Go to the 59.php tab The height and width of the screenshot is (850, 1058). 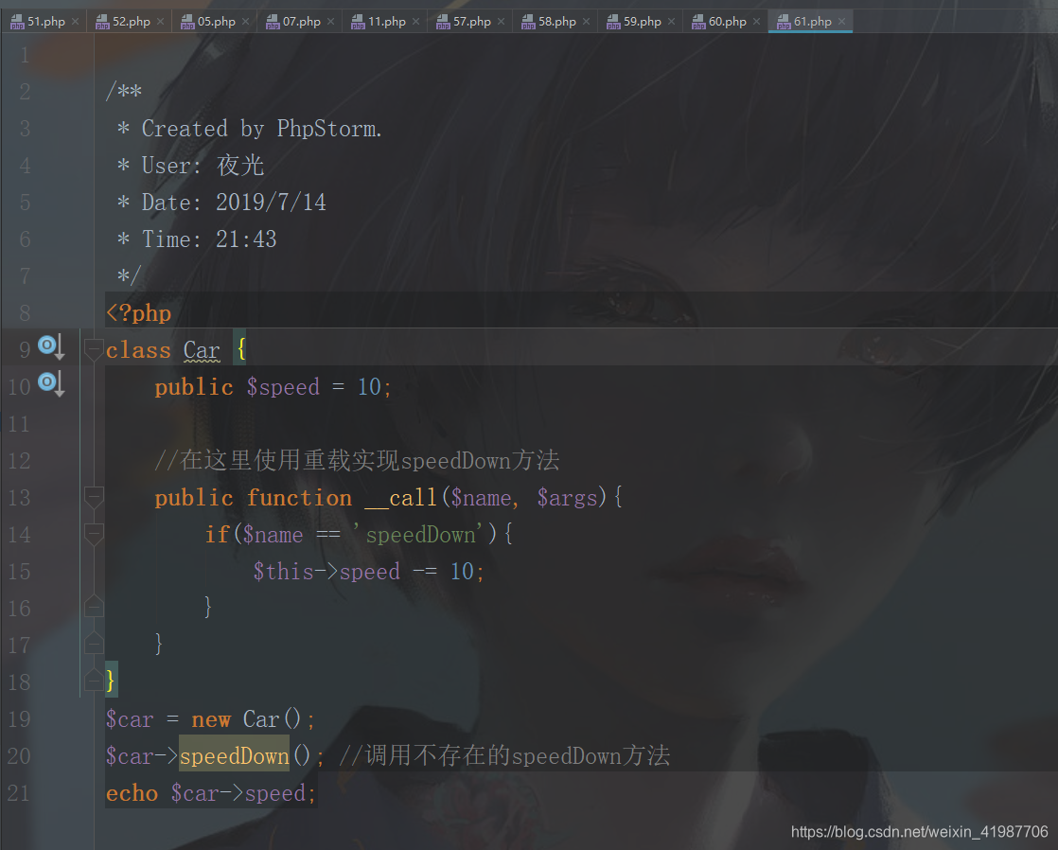coord(642,22)
